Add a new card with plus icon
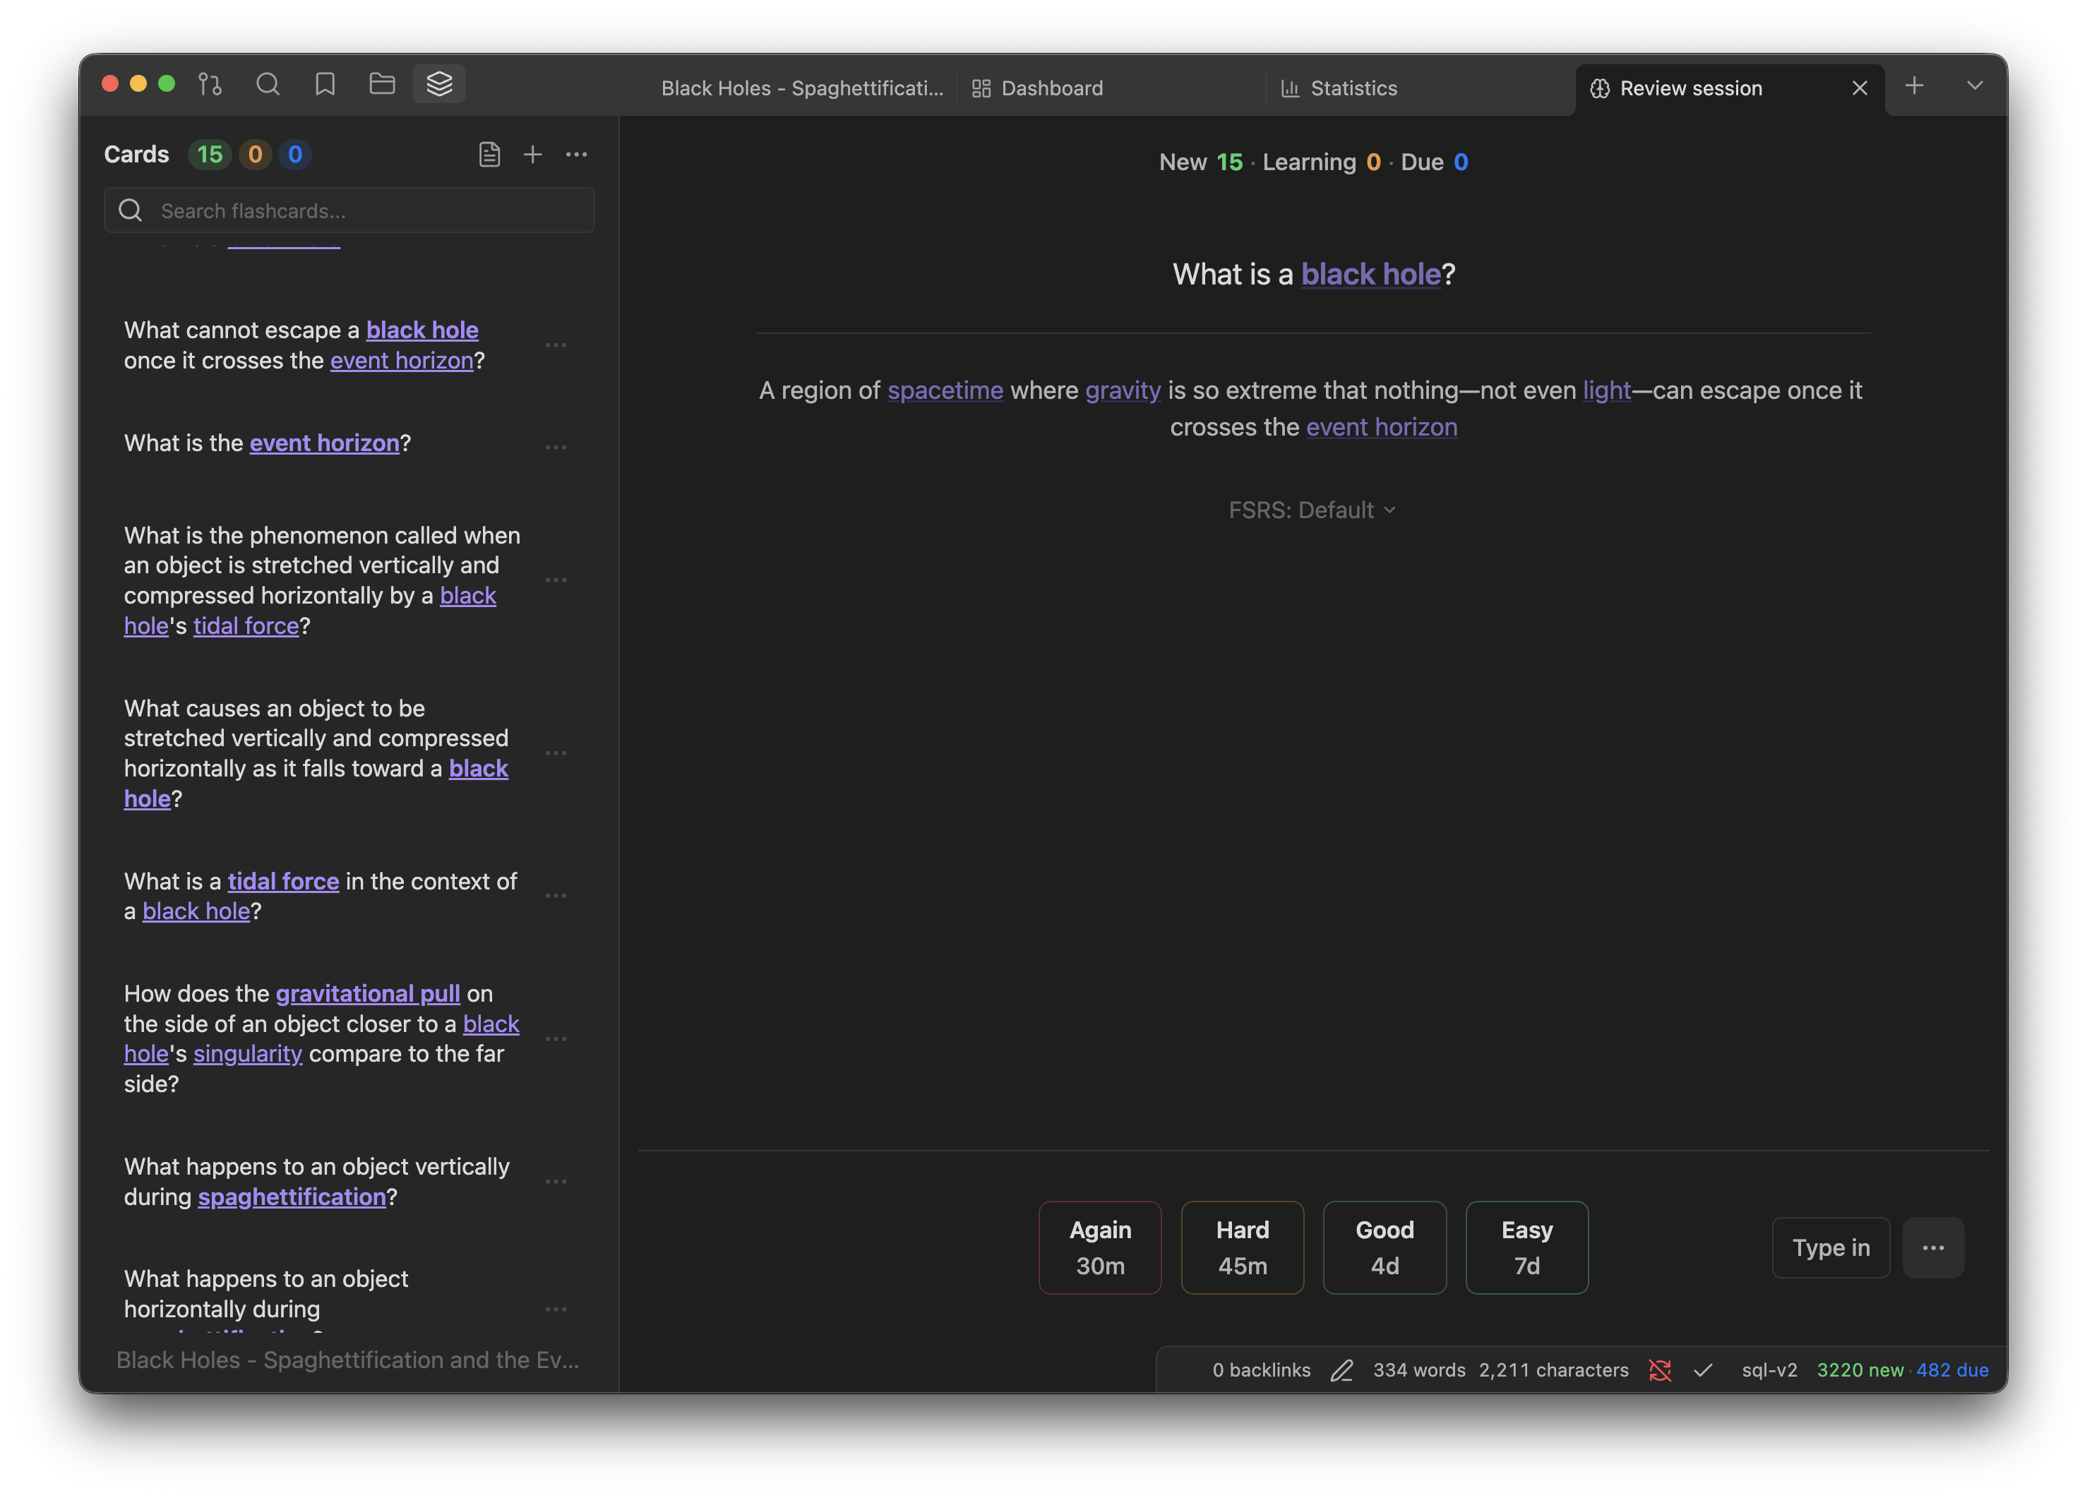 click(533, 155)
